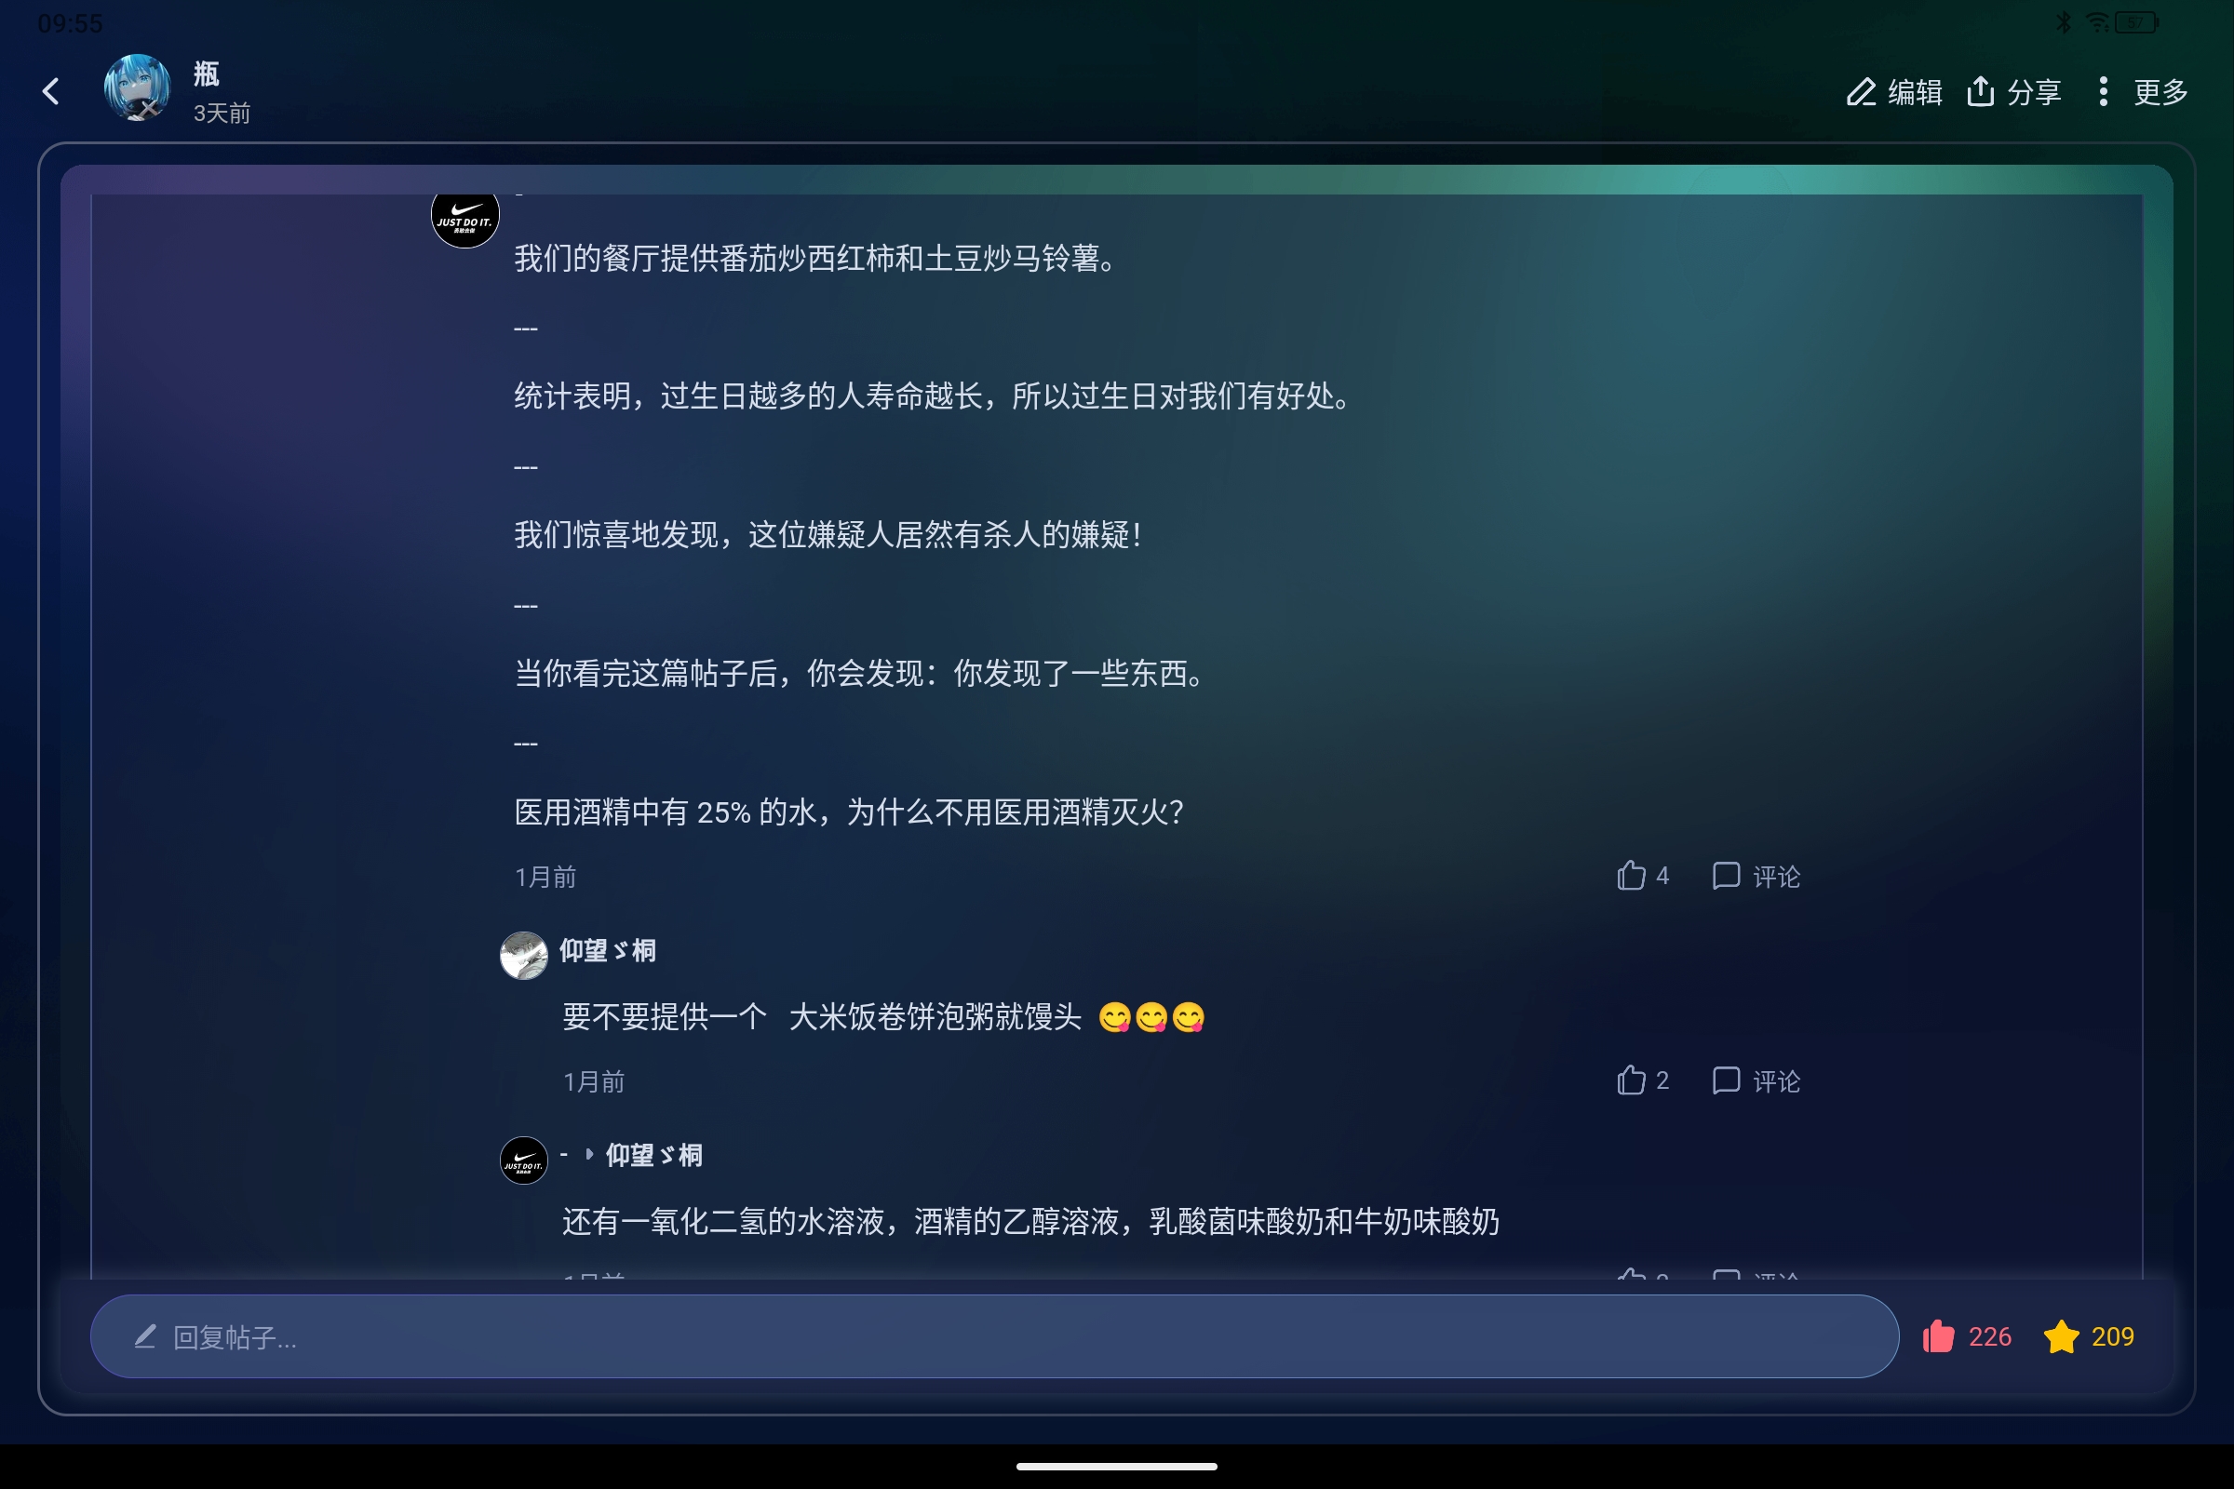Viewport: 2234px width, 1489px height.
Task: Tap the large Nike avatar at top
Action: (464, 221)
